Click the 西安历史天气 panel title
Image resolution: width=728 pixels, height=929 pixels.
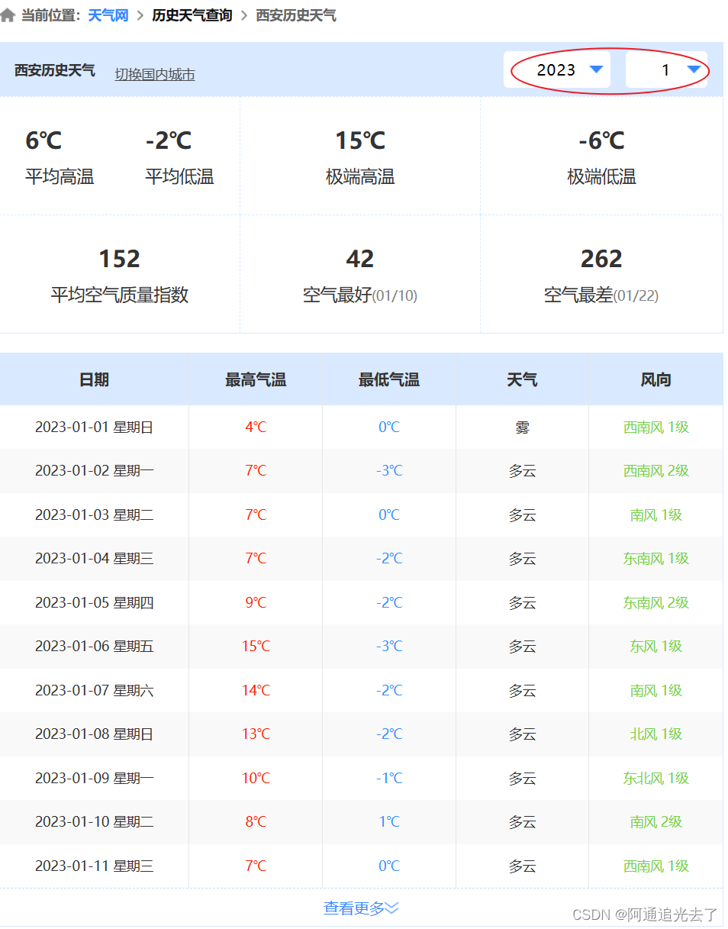(x=55, y=71)
